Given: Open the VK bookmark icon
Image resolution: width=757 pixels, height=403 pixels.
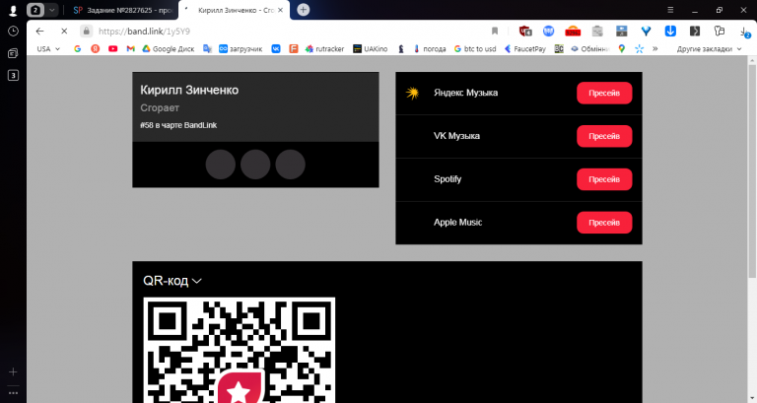Looking at the screenshot, I should click(276, 48).
